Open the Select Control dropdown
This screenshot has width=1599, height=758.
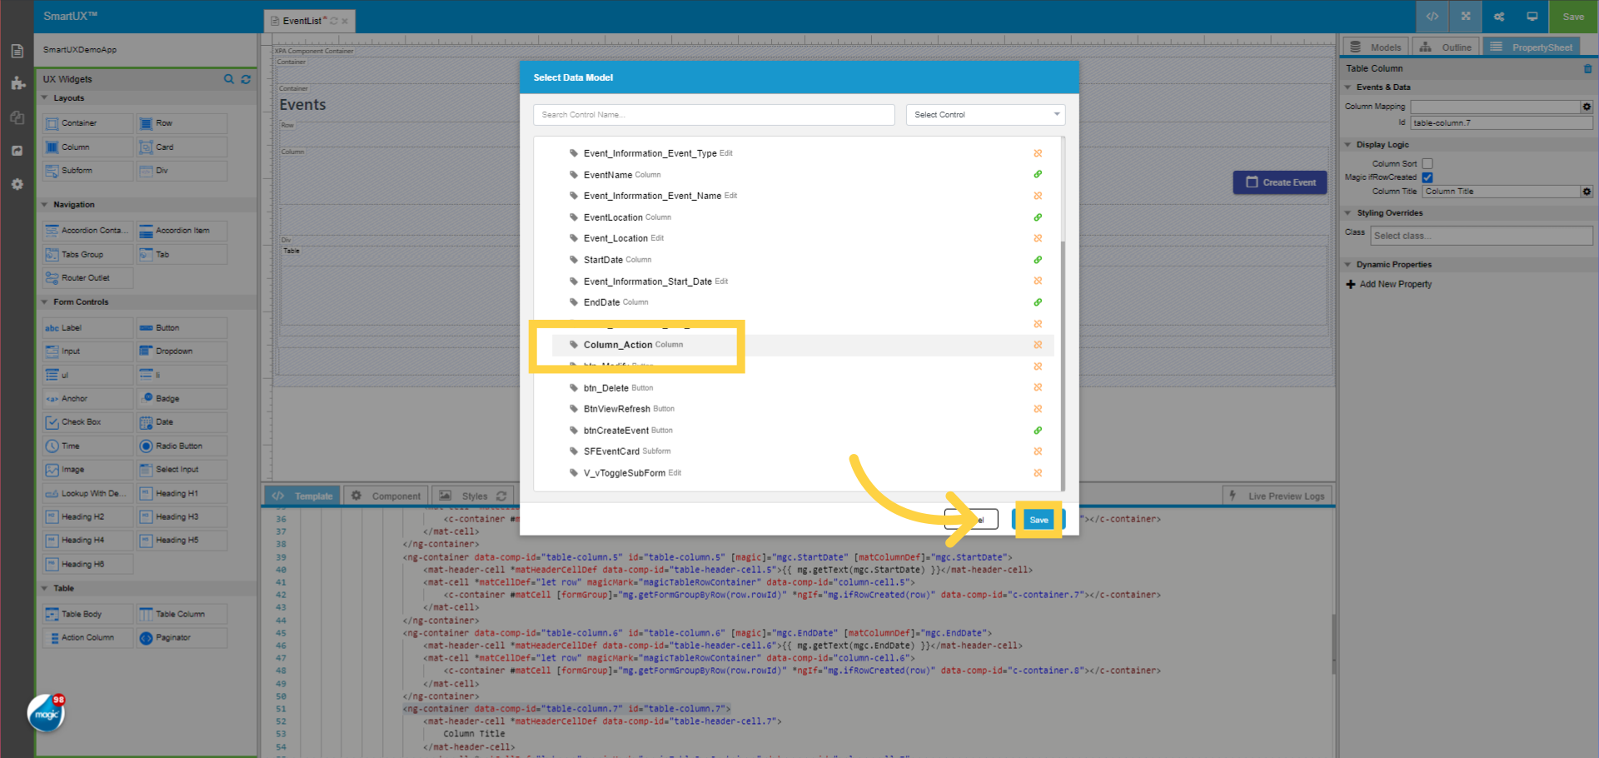point(985,114)
